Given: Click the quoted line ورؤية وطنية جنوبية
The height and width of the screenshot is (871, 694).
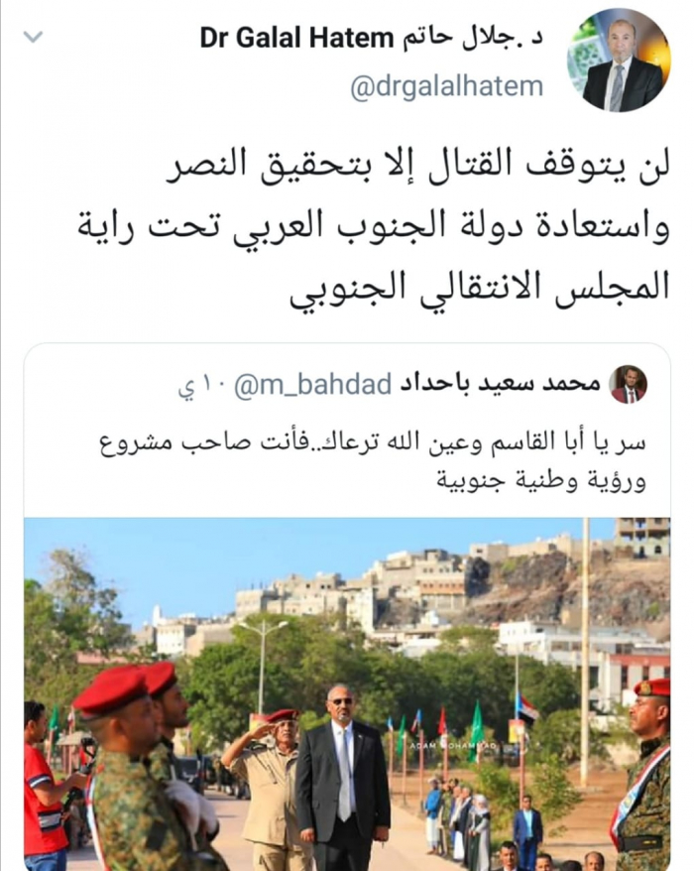Looking at the screenshot, I should point(540,480).
